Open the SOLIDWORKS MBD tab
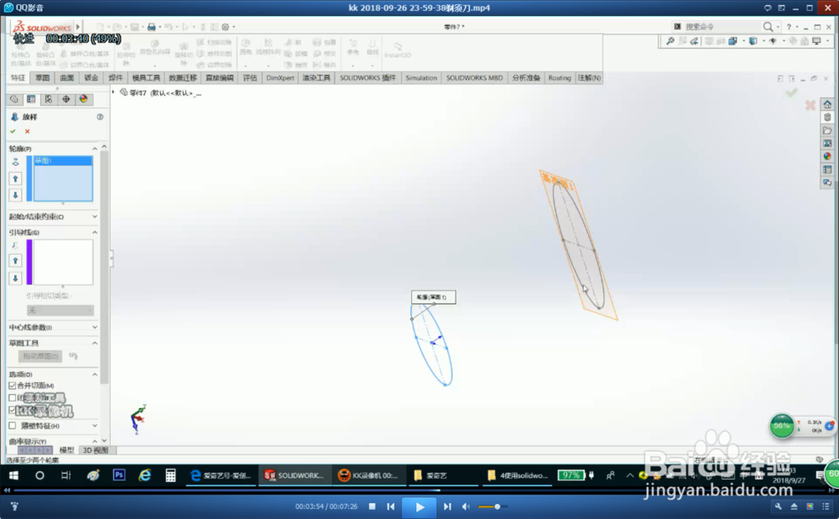Screen dimensions: 839x519 (475, 78)
